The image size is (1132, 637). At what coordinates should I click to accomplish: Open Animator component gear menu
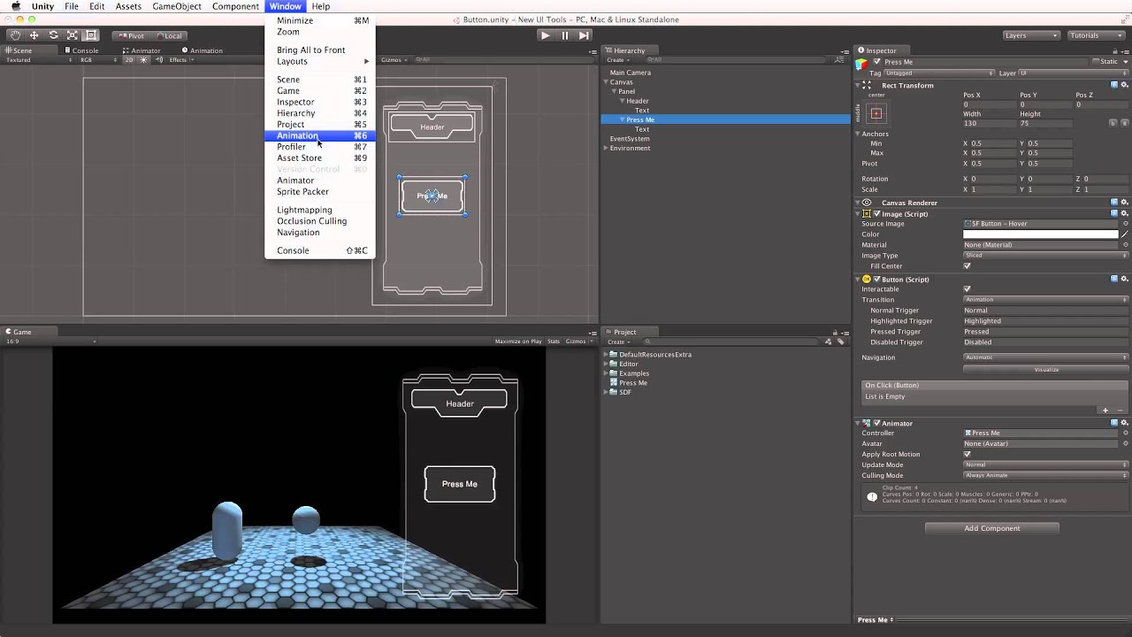click(1125, 423)
